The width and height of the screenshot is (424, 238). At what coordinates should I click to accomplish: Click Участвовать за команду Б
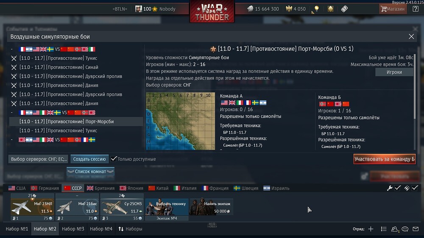[384, 159]
